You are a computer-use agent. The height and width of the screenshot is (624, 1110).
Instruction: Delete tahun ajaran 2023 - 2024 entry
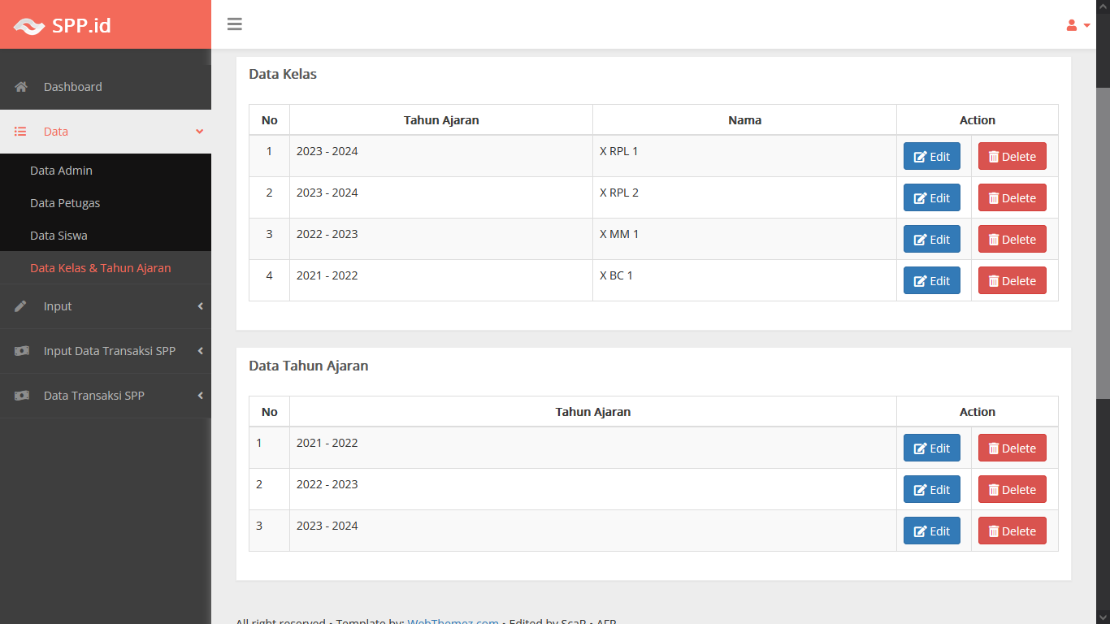(x=1012, y=531)
